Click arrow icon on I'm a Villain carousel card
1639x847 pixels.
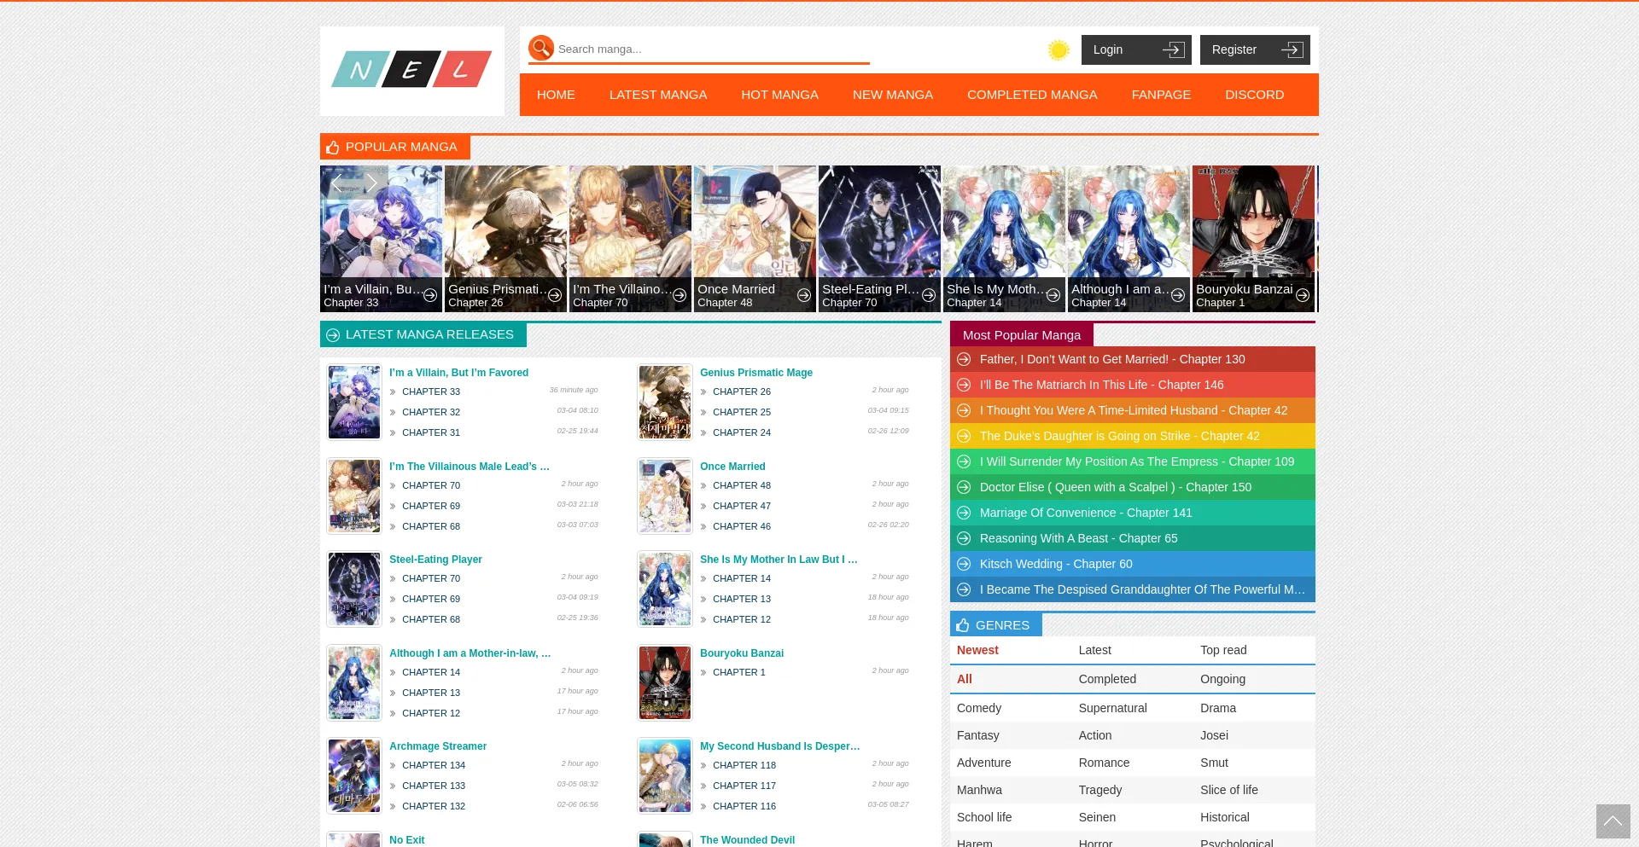430,295
